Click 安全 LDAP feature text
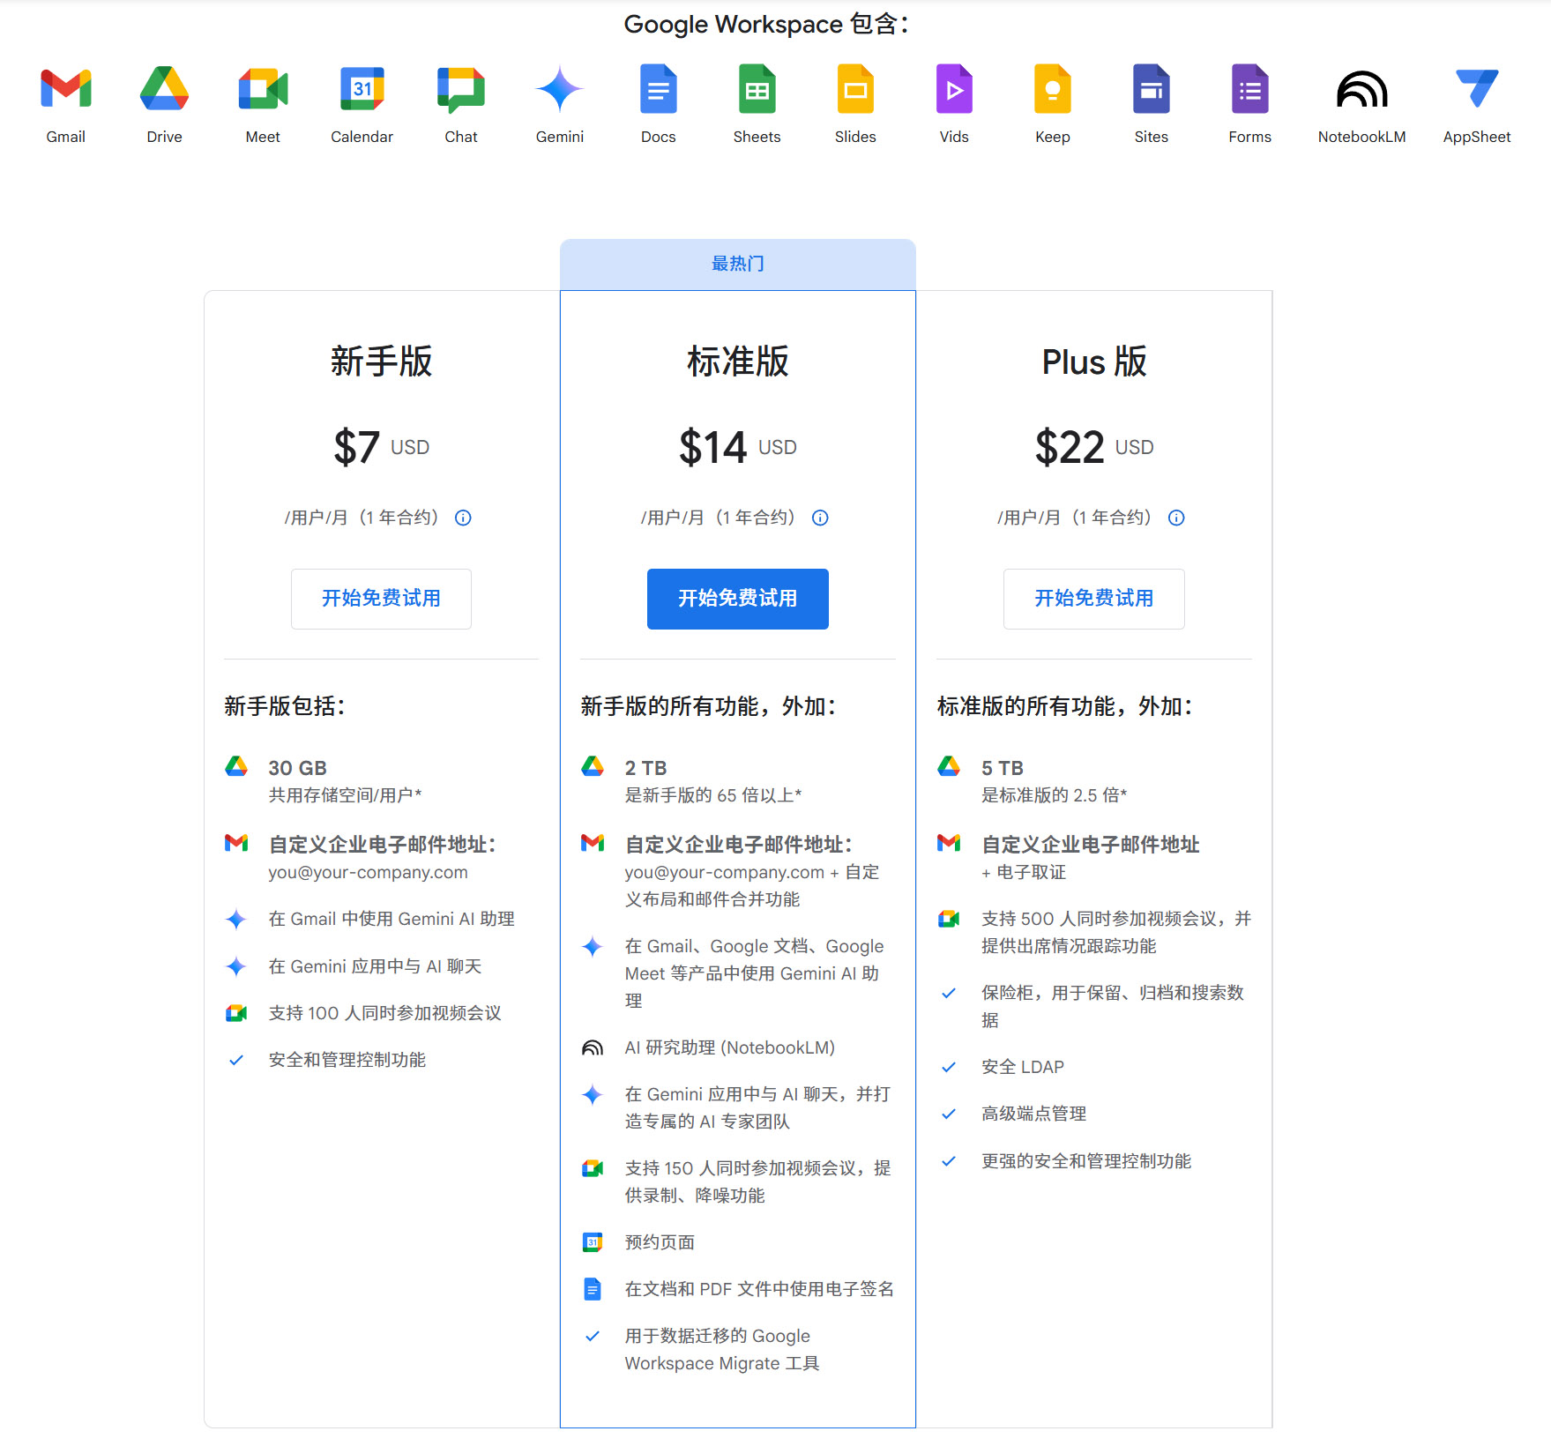 (x=1023, y=1067)
